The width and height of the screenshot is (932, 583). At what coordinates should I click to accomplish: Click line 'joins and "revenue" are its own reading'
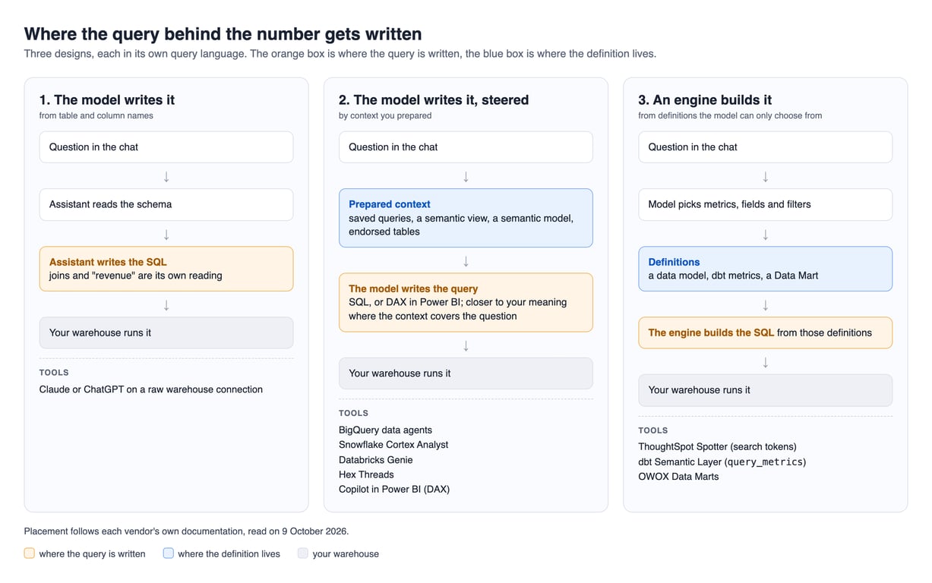(x=136, y=276)
